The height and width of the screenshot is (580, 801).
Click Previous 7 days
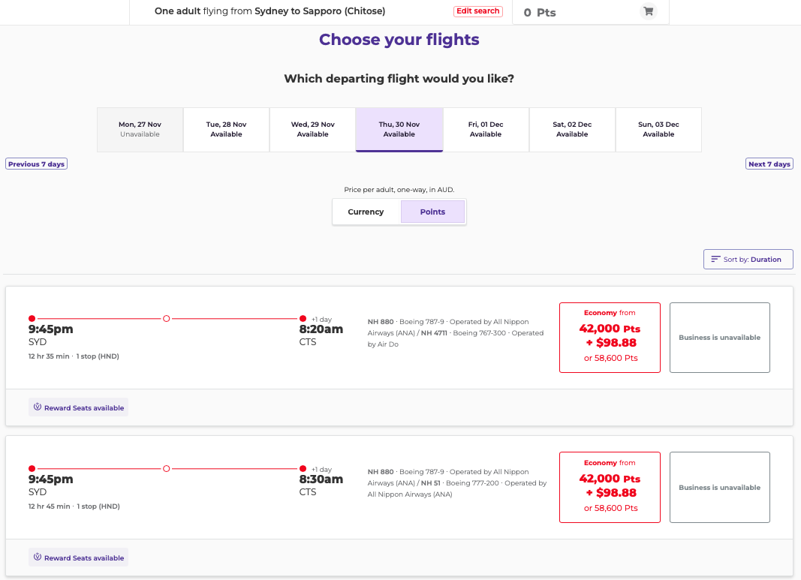pos(36,164)
